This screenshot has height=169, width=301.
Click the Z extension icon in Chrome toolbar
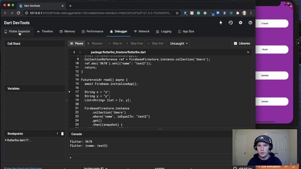pos(224,13)
